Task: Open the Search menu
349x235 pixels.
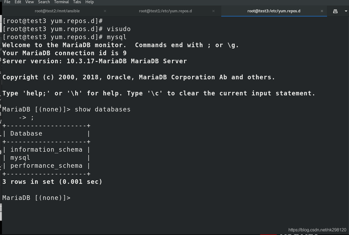Action: click(x=44, y=2)
